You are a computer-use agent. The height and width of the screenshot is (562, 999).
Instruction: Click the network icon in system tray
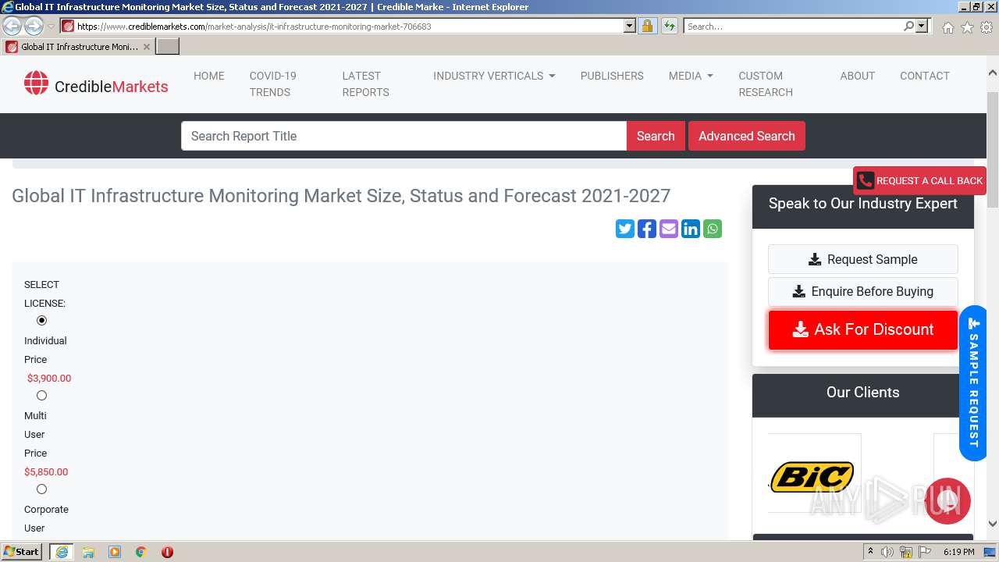pyautogui.click(x=906, y=552)
